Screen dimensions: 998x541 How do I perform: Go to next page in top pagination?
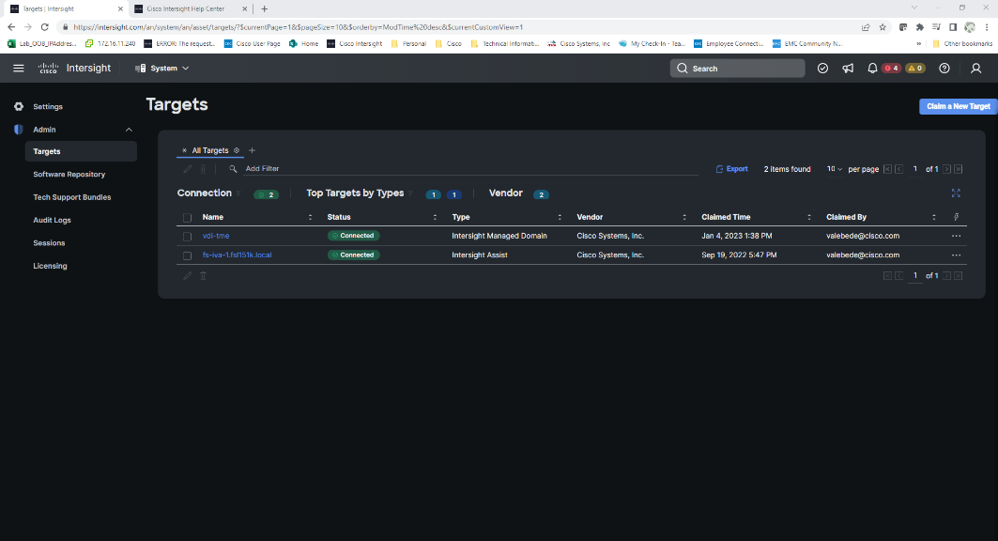[946, 169]
